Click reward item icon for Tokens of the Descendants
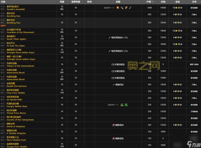The width and height of the screenshot is (201, 148). coord(112,64)
